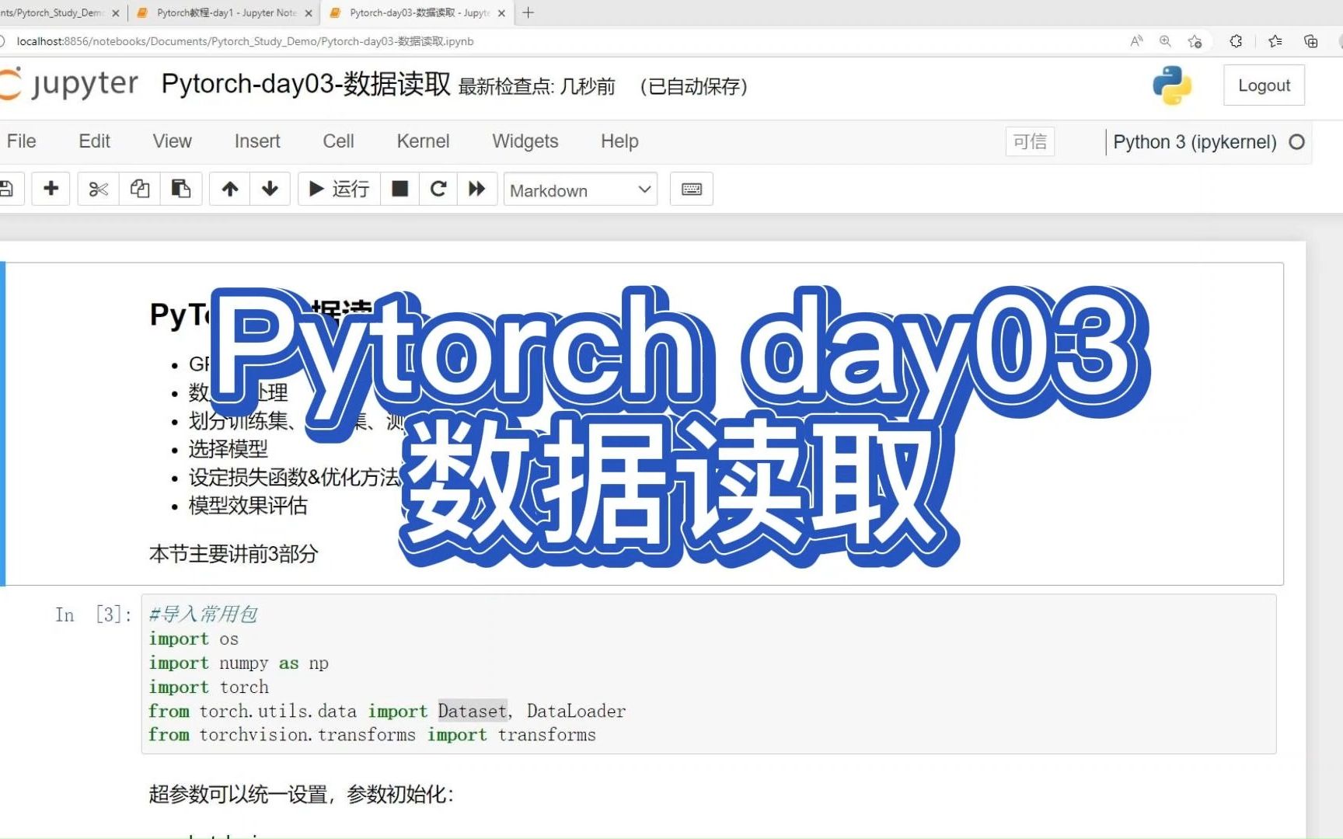
Task: Run the current cell with 运行
Action: coord(340,189)
